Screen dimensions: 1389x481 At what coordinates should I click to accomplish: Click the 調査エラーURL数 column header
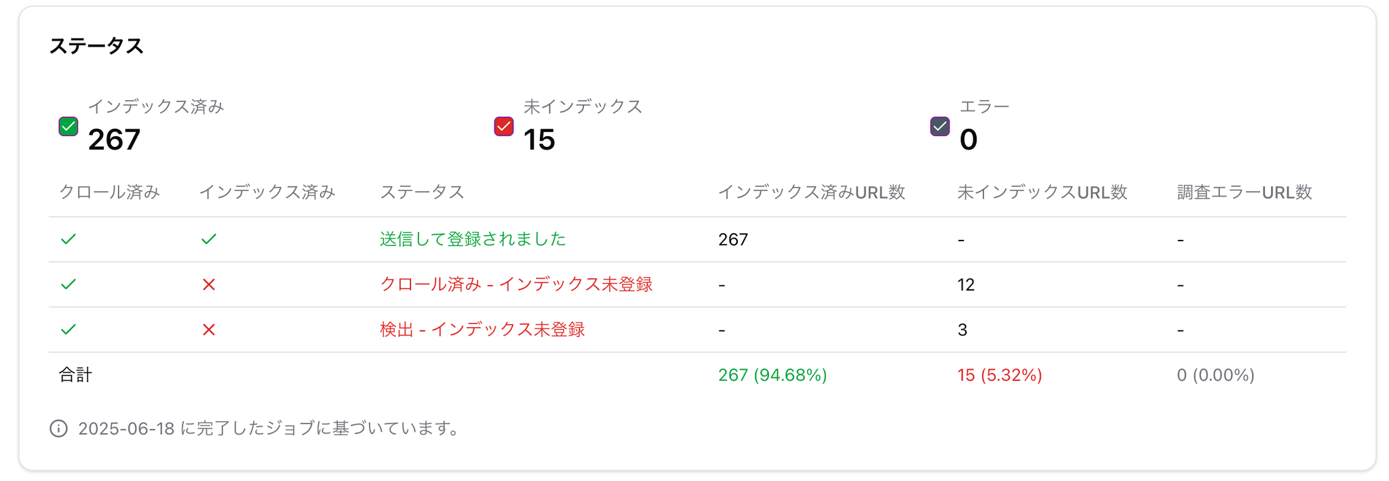(1244, 192)
